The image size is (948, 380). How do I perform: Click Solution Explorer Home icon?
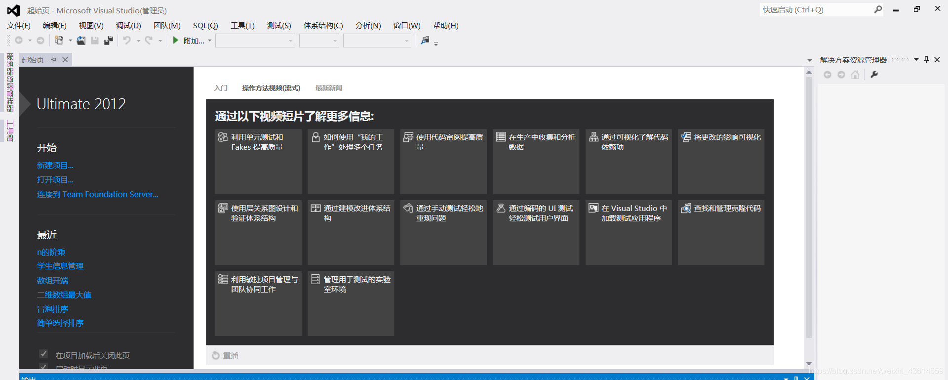point(855,75)
